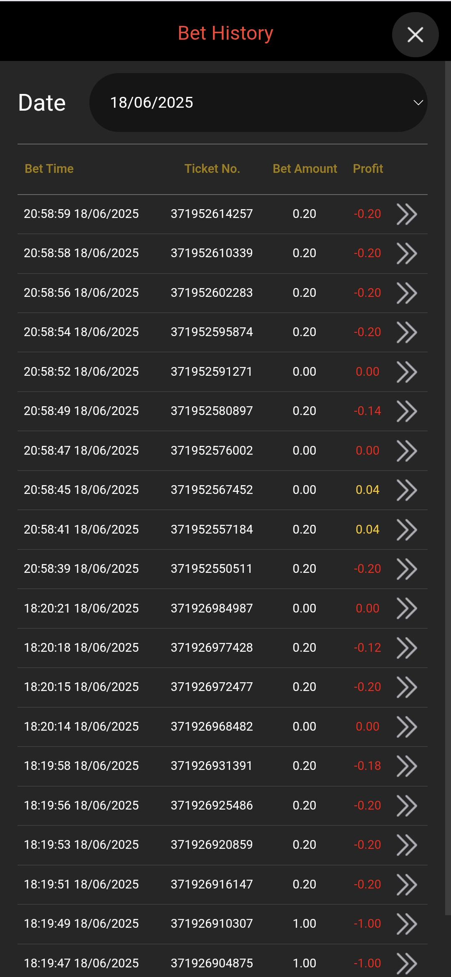Click 0.04 profit for ticket 371952567452
The height and width of the screenshot is (977, 451).
pos(367,490)
